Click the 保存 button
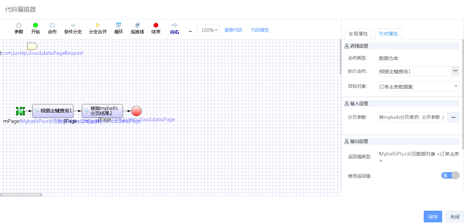 [433, 217]
